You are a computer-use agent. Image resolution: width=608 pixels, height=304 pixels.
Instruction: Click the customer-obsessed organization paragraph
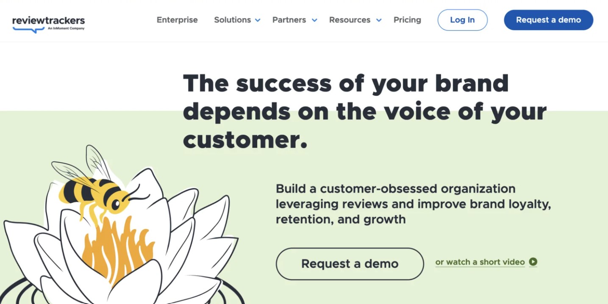413,204
